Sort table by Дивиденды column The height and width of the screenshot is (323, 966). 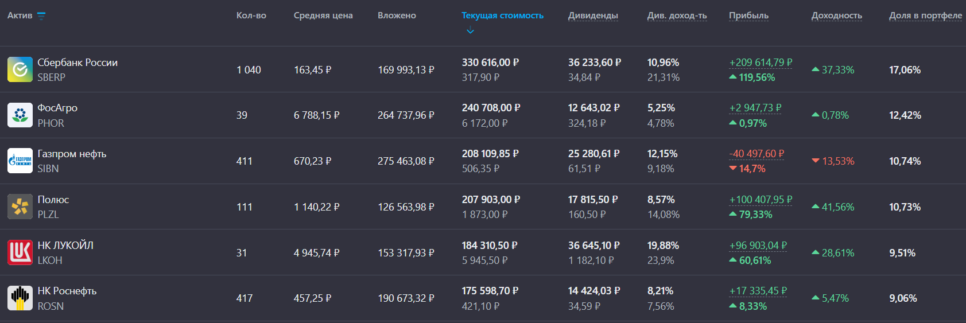(x=593, y=15)
